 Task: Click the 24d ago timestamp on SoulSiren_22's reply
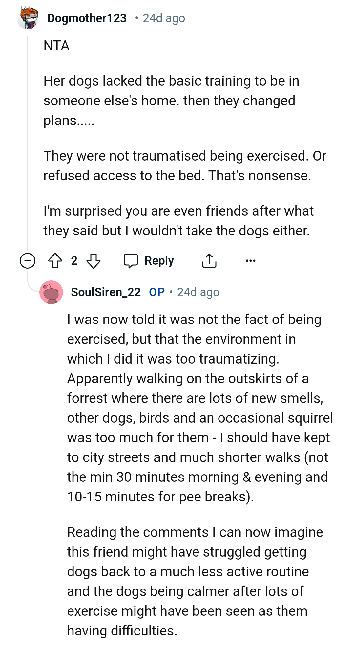click(198, 292)
